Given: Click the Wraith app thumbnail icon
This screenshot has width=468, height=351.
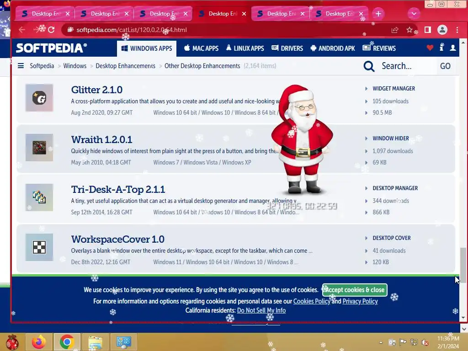Looking at the screenshot, I should click(x=39, y=148).
